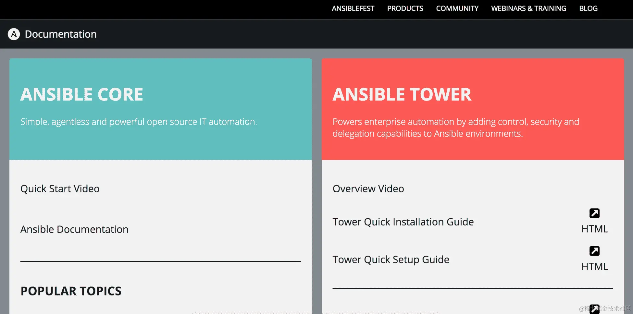Image resolution: width=633 pixels, height=314 pixels.
Task: Play the Tower Overview Video link
Action: tap(368, 189)
